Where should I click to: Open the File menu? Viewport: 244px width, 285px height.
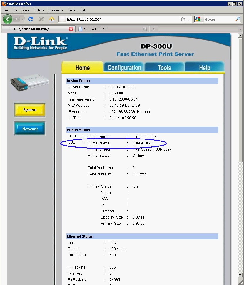tap(6, 10)
